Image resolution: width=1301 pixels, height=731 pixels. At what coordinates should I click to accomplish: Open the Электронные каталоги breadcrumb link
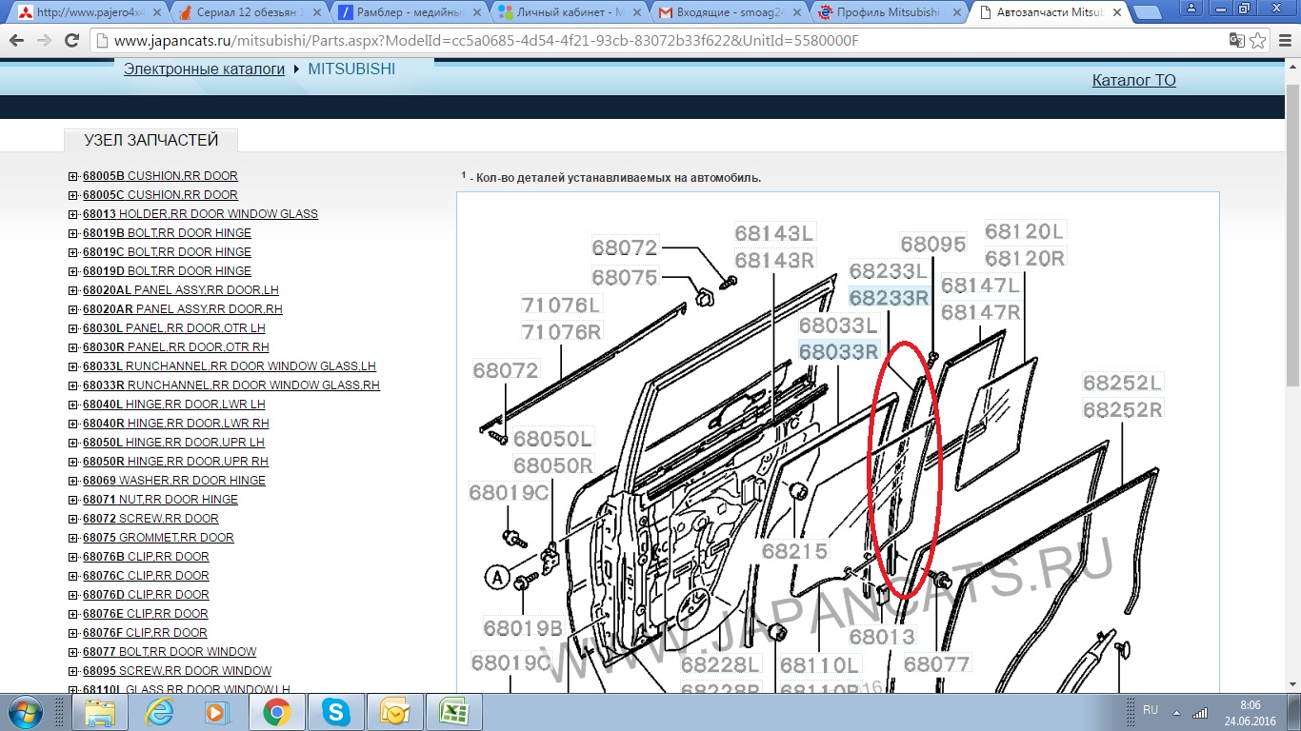[204, 69]
